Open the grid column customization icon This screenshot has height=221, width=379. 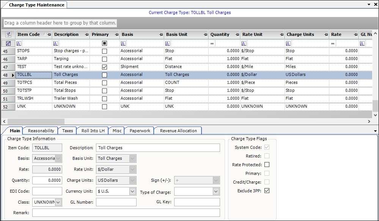click(8, 34)
